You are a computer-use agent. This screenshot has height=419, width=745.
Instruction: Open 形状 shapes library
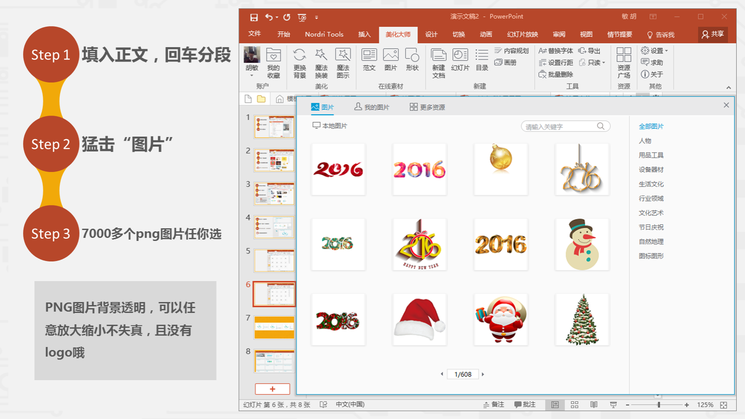tap(412, 60)
